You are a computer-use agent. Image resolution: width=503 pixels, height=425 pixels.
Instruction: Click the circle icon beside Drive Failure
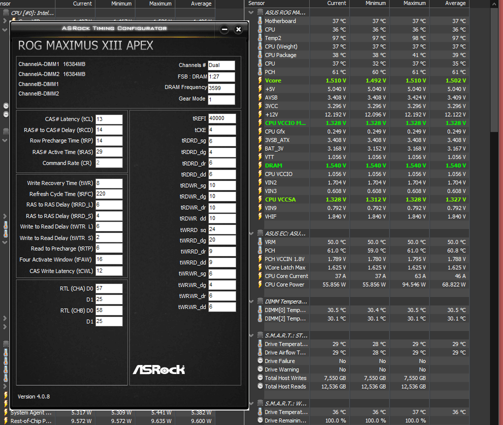pos(260,361)
